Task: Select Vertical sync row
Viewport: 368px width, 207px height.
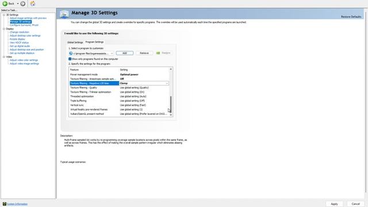Action: coord(119,105)
